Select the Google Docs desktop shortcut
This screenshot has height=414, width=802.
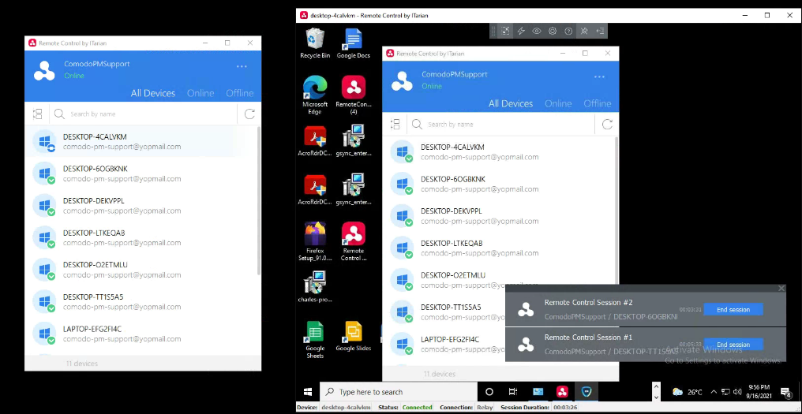pos(353,44)
